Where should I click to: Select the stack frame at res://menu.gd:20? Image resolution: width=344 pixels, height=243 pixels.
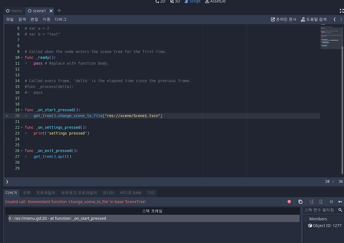pos(57,218)
